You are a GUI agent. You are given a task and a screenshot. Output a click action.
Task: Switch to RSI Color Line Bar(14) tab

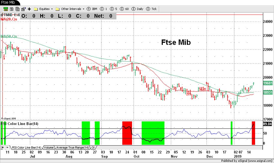tap(27, 148)
